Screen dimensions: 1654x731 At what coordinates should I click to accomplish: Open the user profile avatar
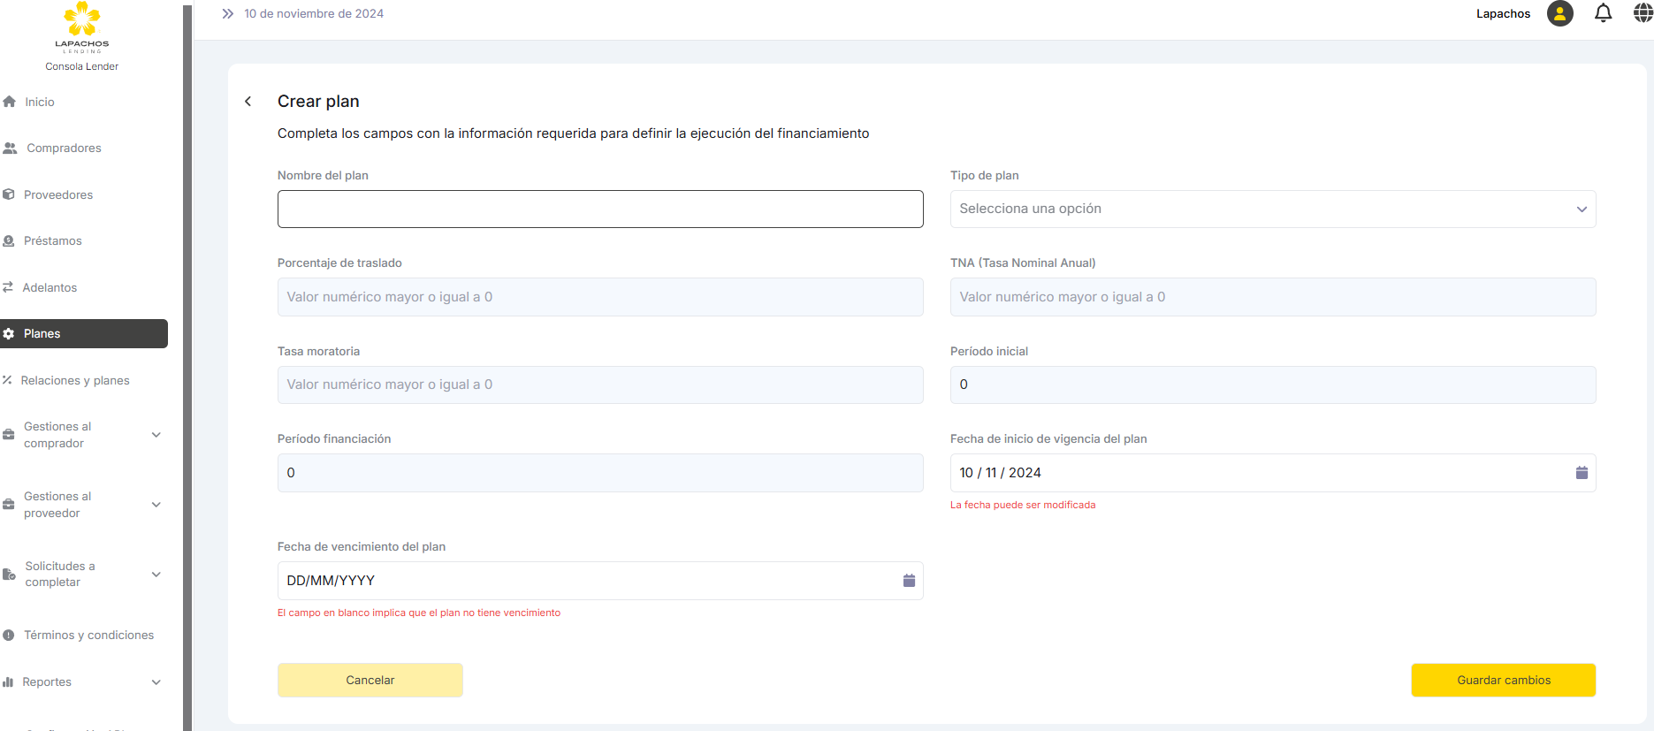1559,13
